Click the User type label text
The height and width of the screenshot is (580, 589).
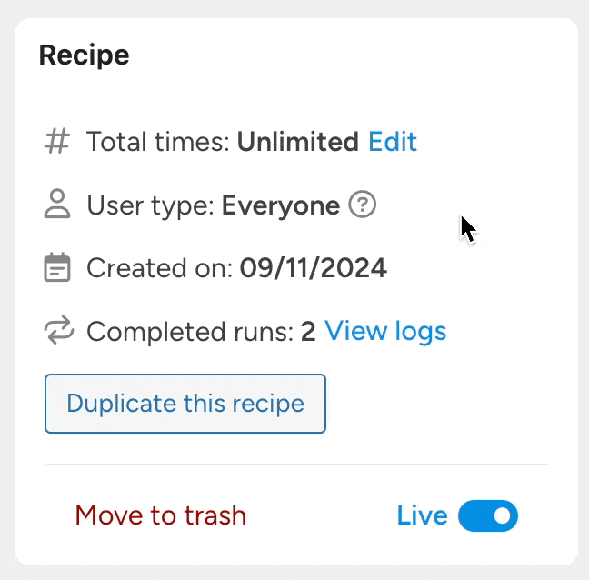(x=152, y=205)
